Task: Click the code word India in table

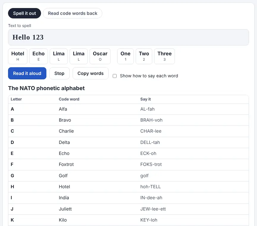Action: pyautogui.click(x=64, y=198)
